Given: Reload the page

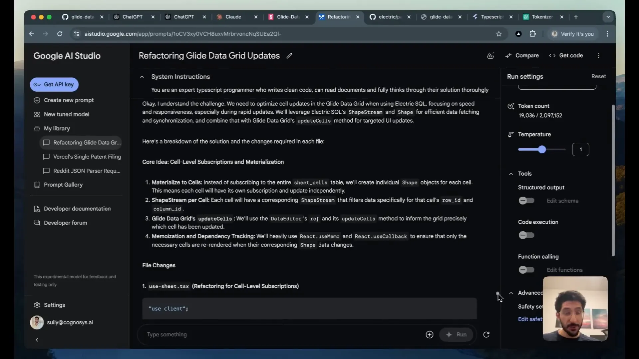Looking at the screenshot, I should click(x=60, y=34).
